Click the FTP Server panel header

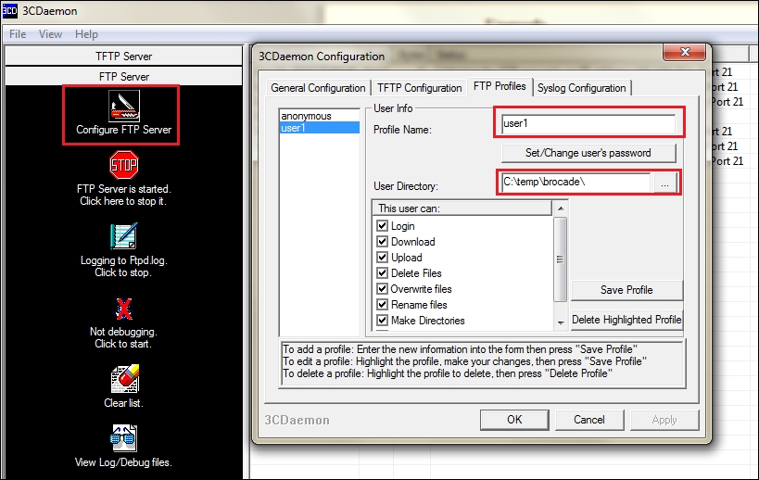coord(123,77)
